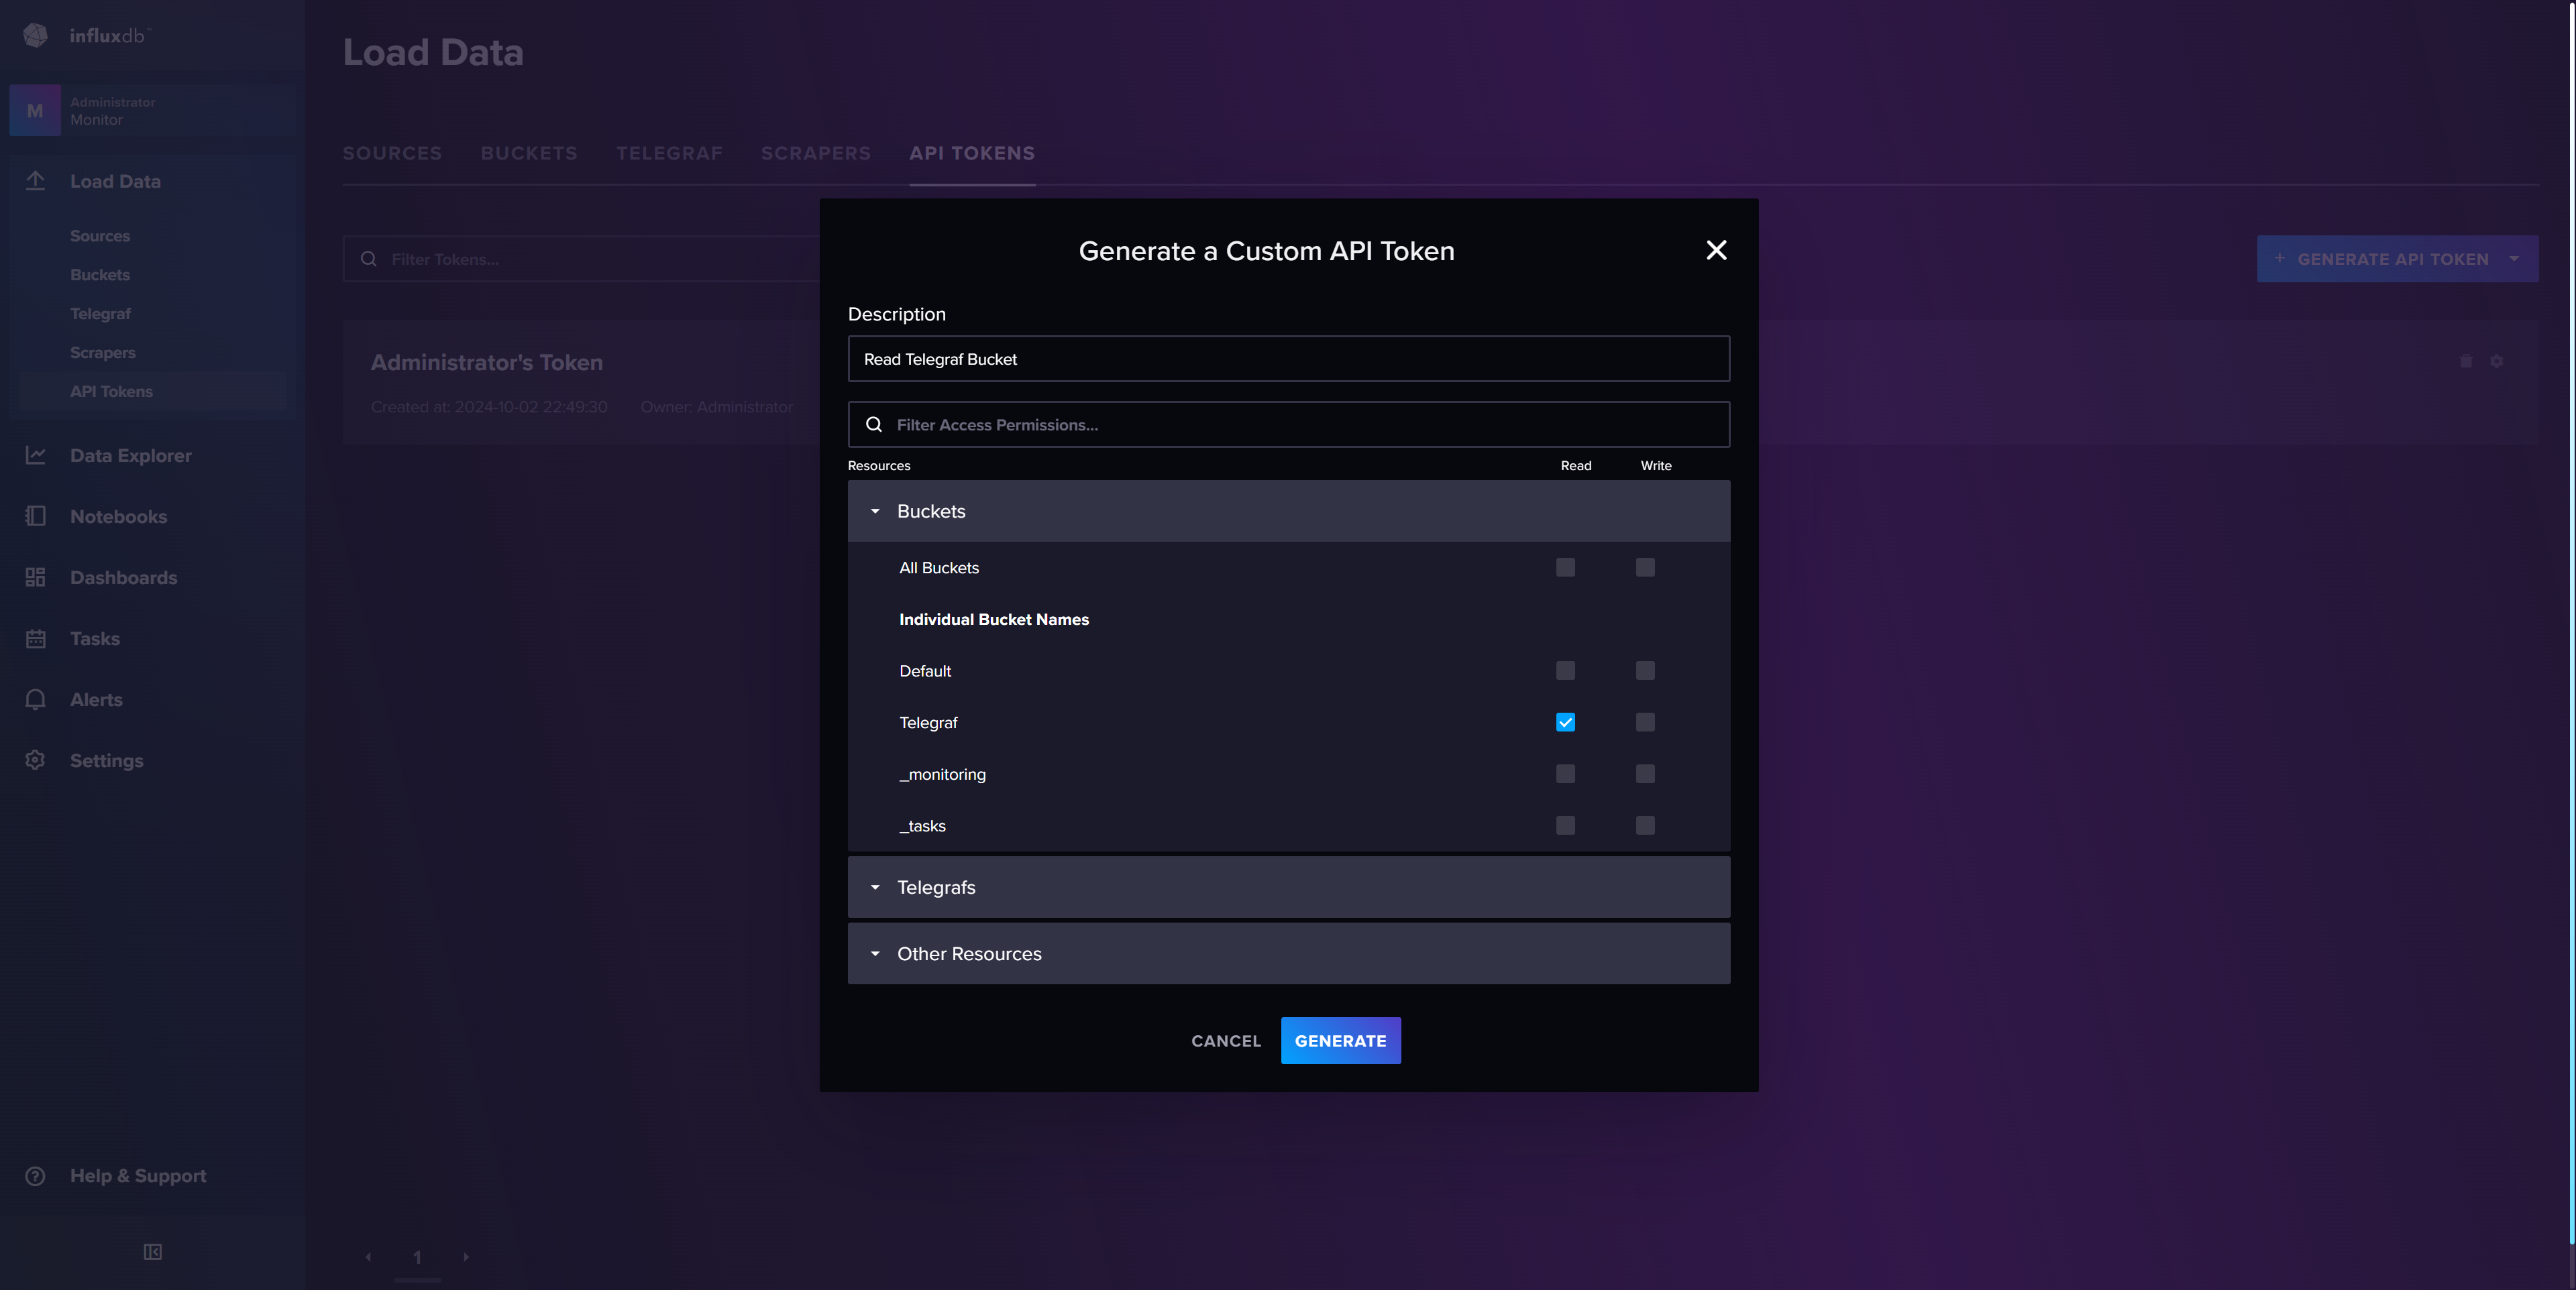Image resolution: width=2576 pixels, height=1290 pixels.
Task: Click the Dashboards grid icon
Action: (35, 577)
